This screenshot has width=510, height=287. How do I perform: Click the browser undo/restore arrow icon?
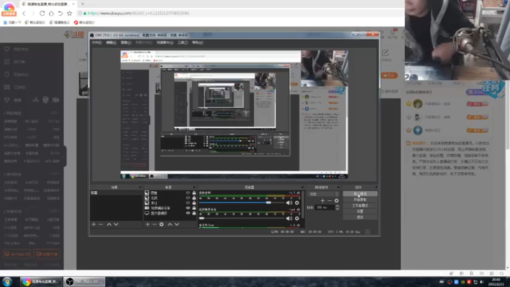pos(60,13)
